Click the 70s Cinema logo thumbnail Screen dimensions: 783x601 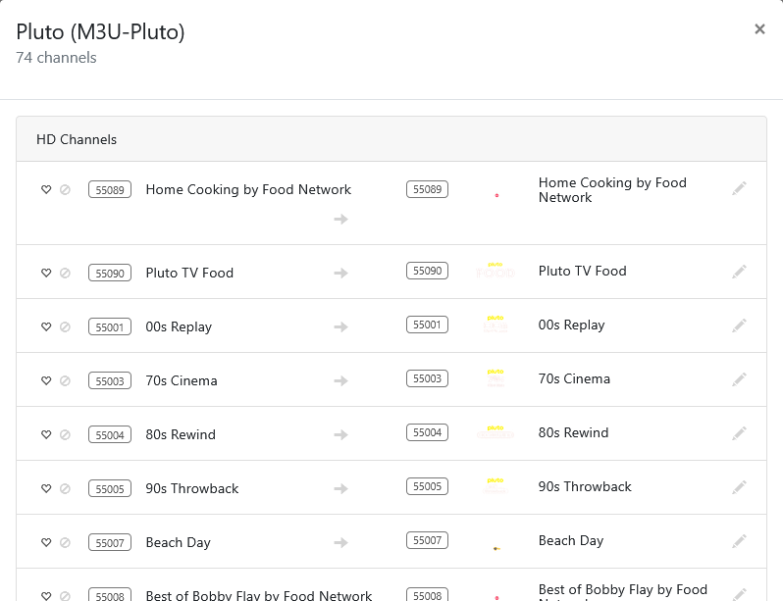point(496,378)
